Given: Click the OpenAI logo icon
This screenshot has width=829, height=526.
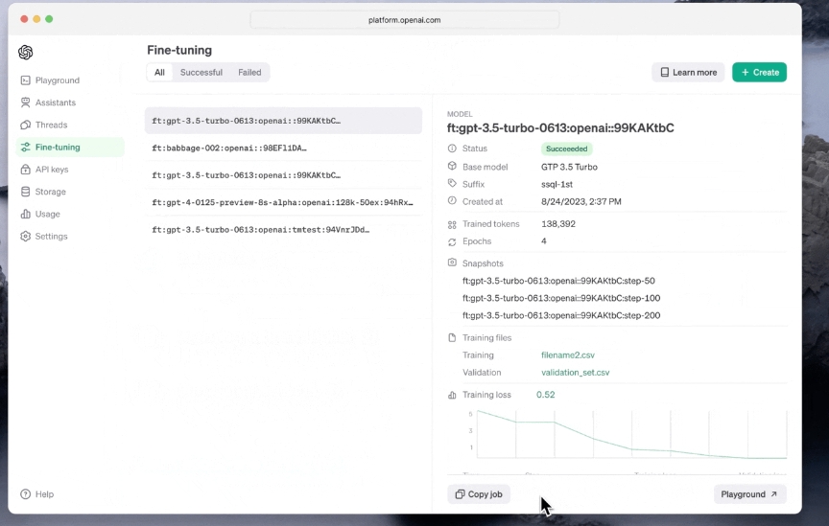Looking at the screenshot, I should (x=26, y=53).
